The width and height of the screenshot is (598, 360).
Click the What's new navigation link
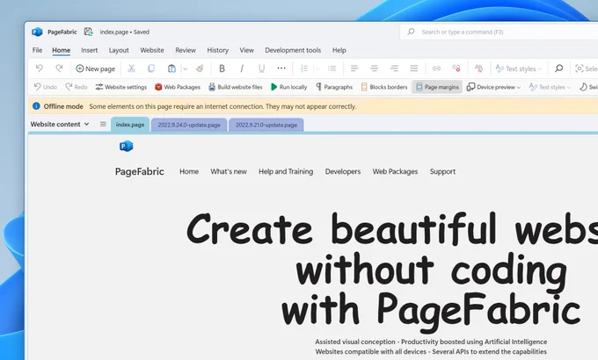[229, 171]
